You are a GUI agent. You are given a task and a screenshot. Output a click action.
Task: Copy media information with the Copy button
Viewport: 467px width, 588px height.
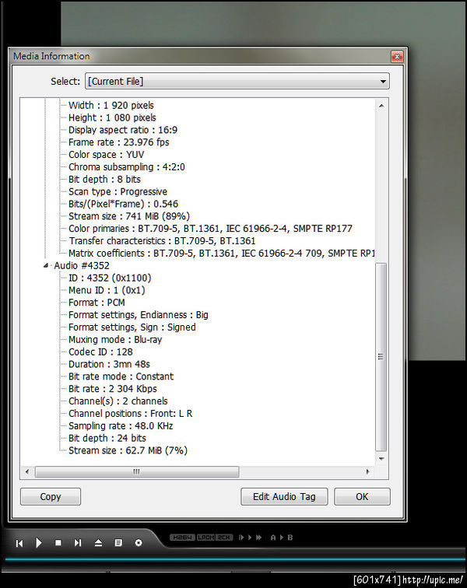(x=51, y=497)
